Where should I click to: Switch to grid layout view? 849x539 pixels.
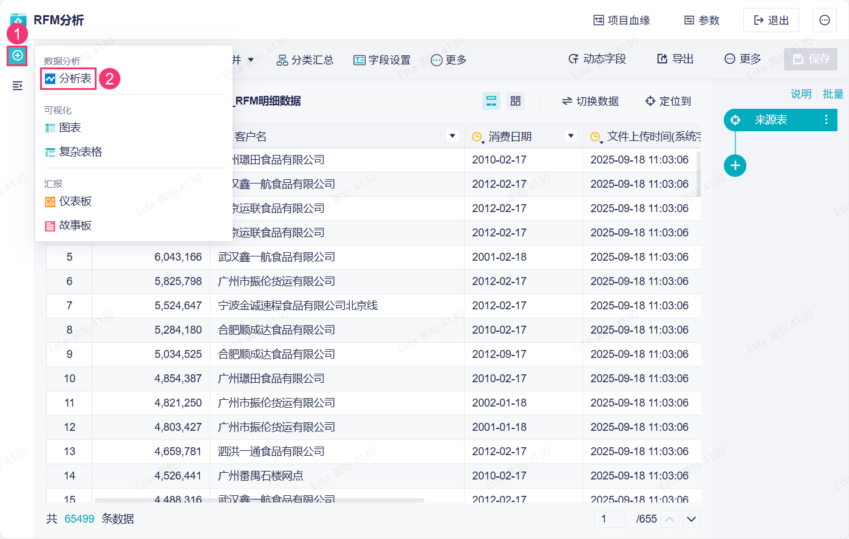(x=516, y=101)
